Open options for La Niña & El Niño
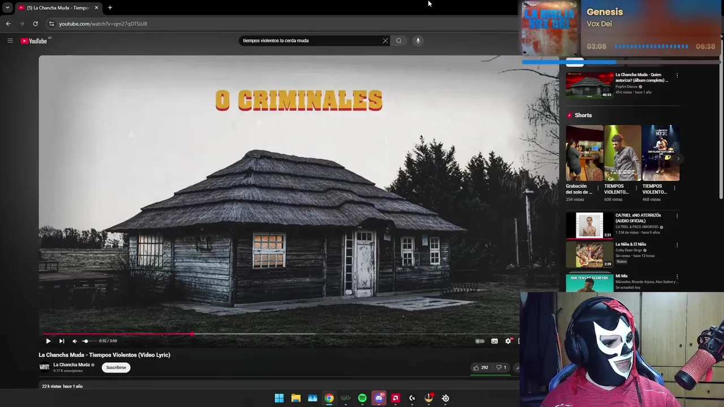Screen dimensions: 724x407 click(677, 245)
